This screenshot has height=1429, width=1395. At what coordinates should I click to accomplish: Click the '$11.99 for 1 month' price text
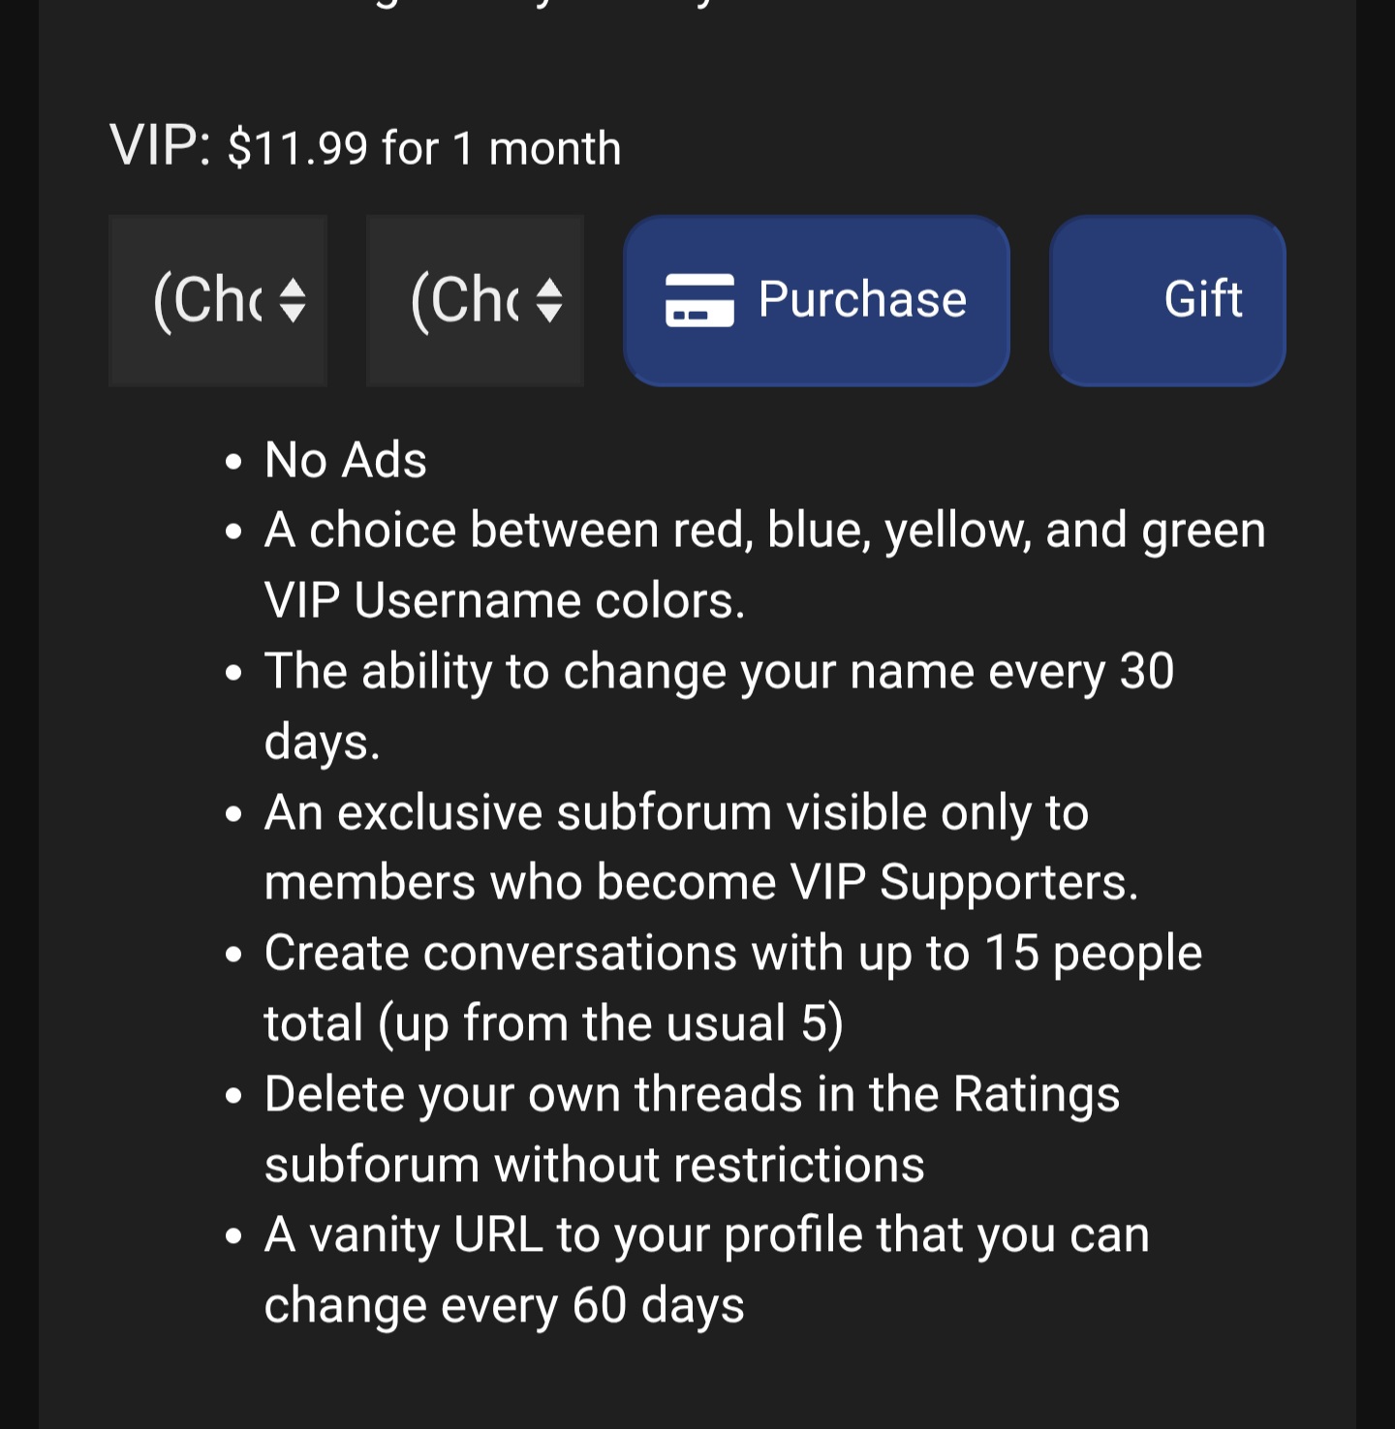coord(424,149)
